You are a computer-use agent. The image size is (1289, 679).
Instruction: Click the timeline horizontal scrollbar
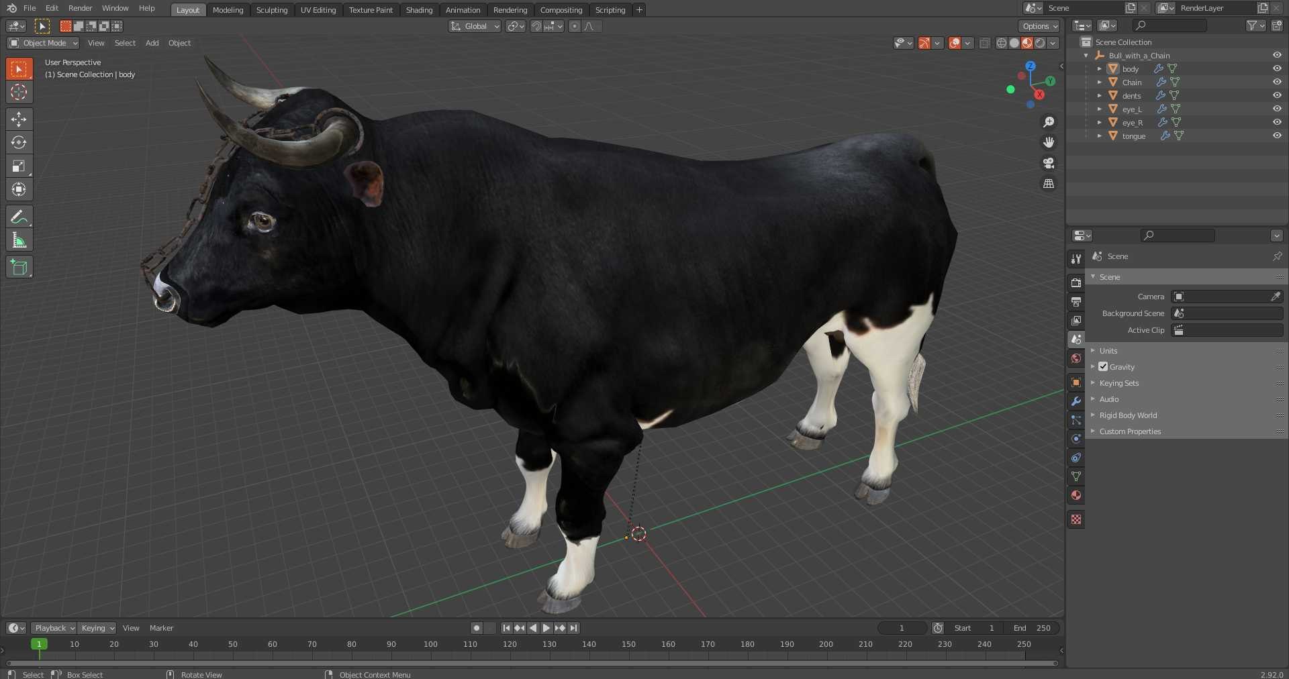(532, 663)
